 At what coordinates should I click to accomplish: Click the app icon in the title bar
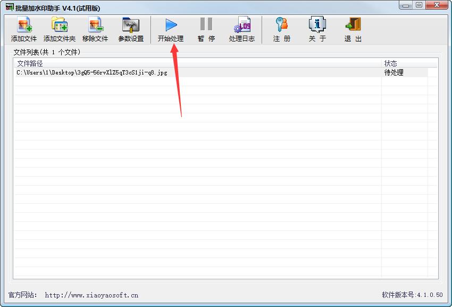coord(10,7)
